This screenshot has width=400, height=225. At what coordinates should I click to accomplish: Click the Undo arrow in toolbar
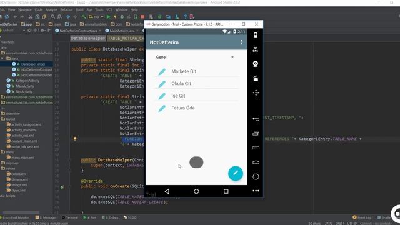pos(16,17)
